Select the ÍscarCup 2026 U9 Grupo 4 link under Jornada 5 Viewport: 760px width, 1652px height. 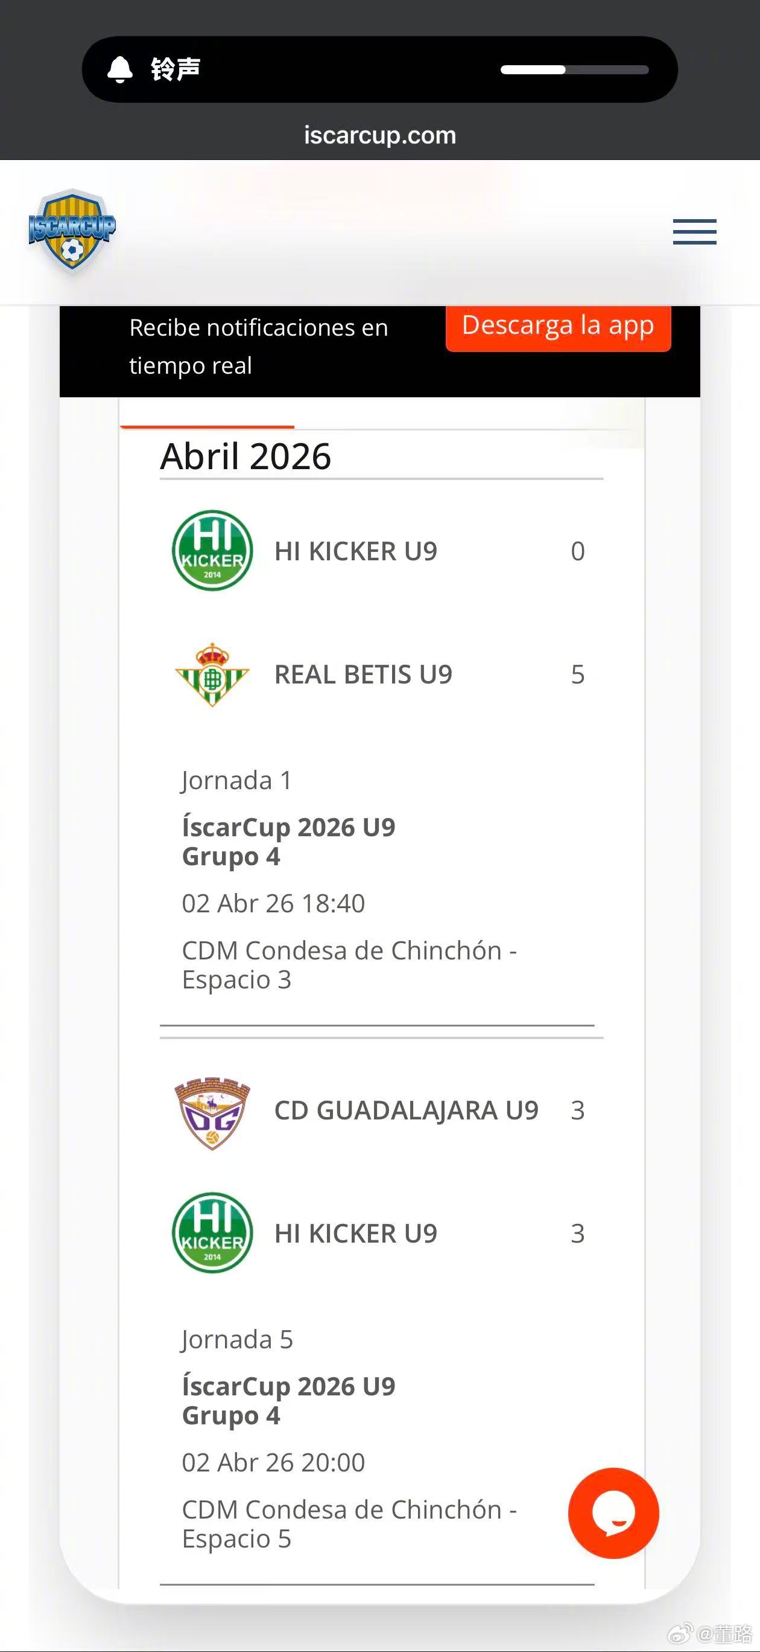pos(288,1401)
